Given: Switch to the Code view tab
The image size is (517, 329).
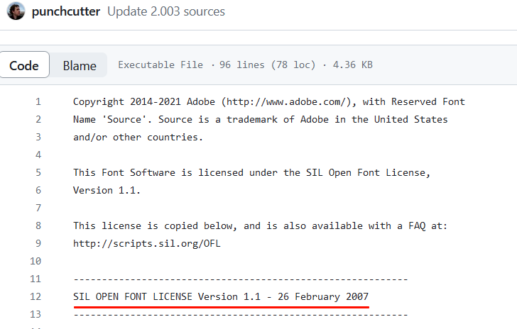Looking at the screenshot, I should 24,65.
